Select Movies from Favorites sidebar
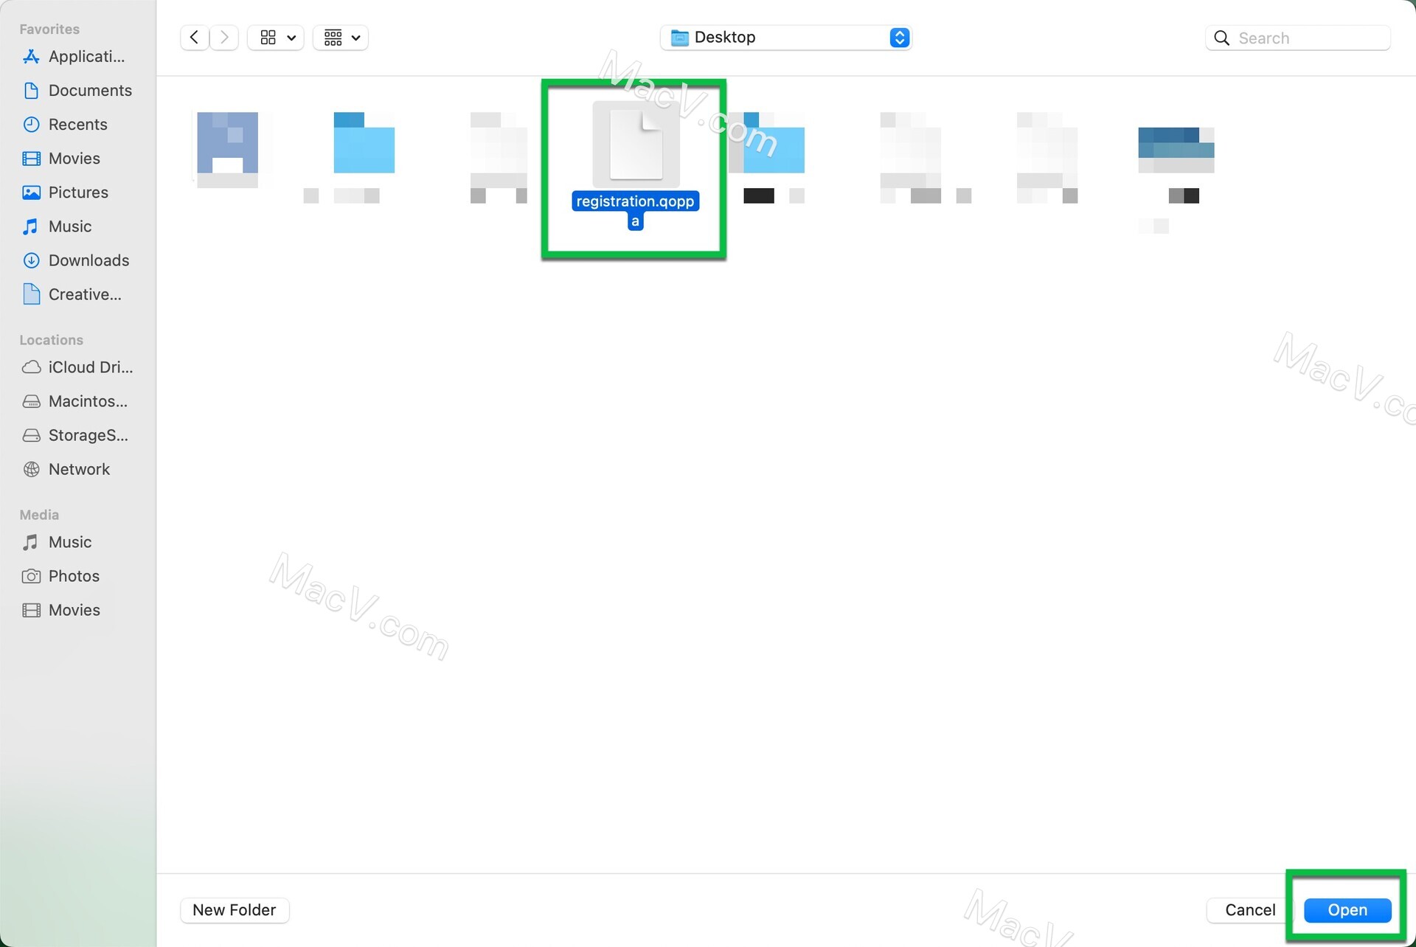 pyautogui.click(x=74, y=159)
